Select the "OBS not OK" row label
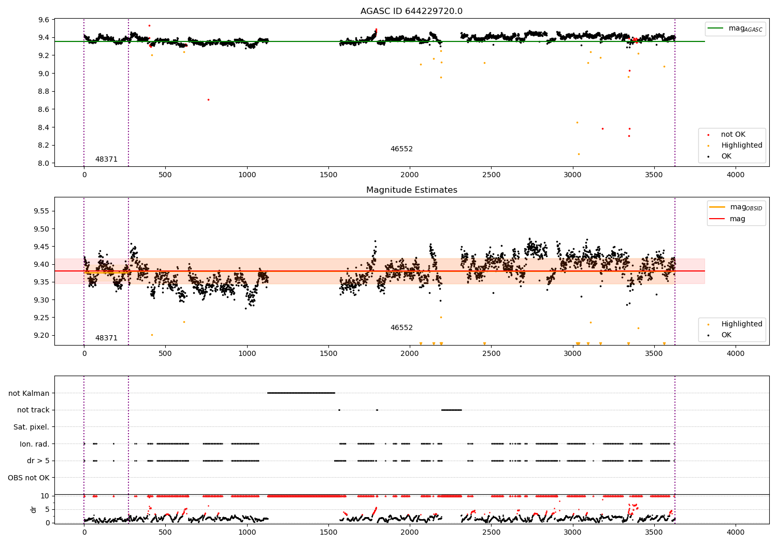This screenshot has height=544, width=777. tap(29, 478)
